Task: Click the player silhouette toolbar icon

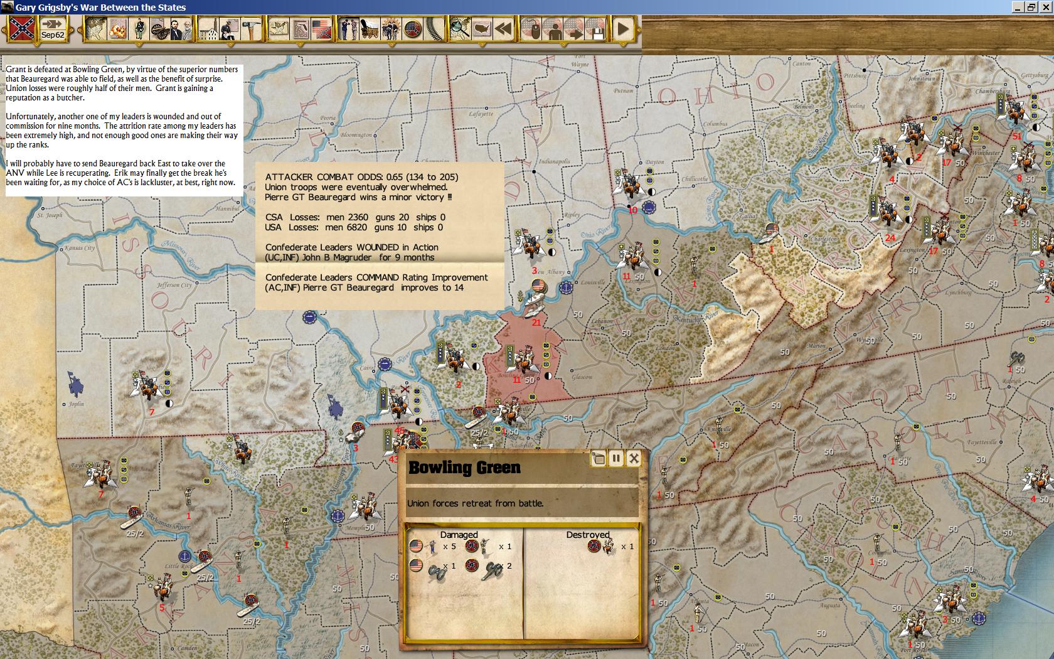Action: coord(553,29)
